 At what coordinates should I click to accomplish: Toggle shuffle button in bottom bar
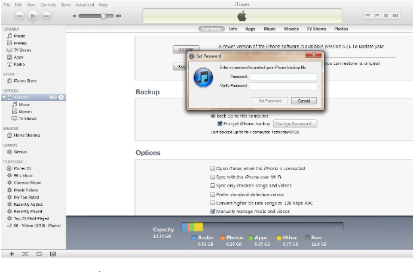[25, 254]
